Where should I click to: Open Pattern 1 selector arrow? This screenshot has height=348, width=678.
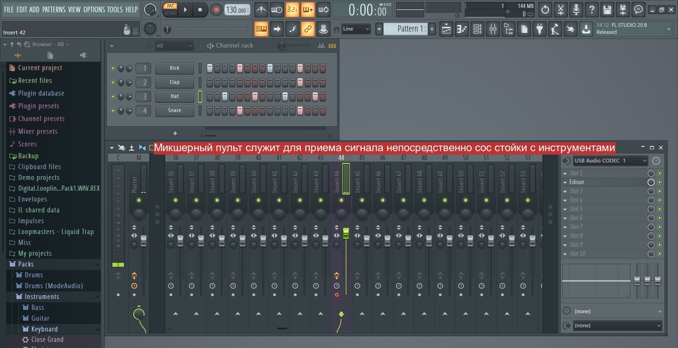(x=380, y=29)
